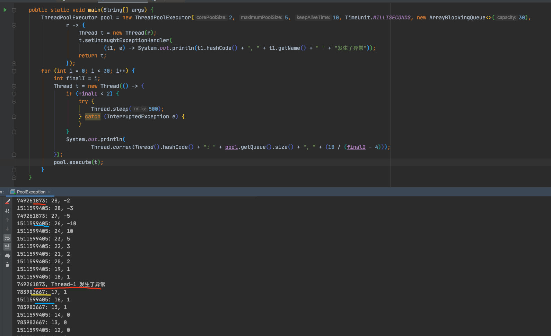Click the maximumPoolSize inlay hint
The image size is (551, 336).
[x=261, y=17]
